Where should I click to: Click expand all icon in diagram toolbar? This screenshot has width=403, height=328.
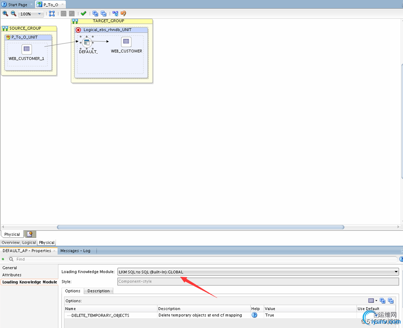point(95,14)
